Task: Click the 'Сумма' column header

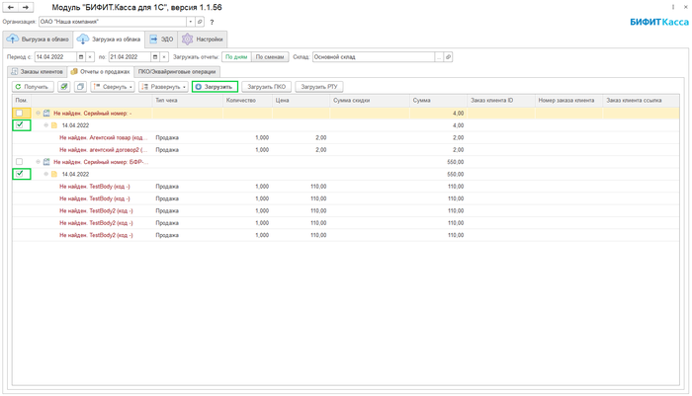Action: pyautogui.click(x=438, y=101)
